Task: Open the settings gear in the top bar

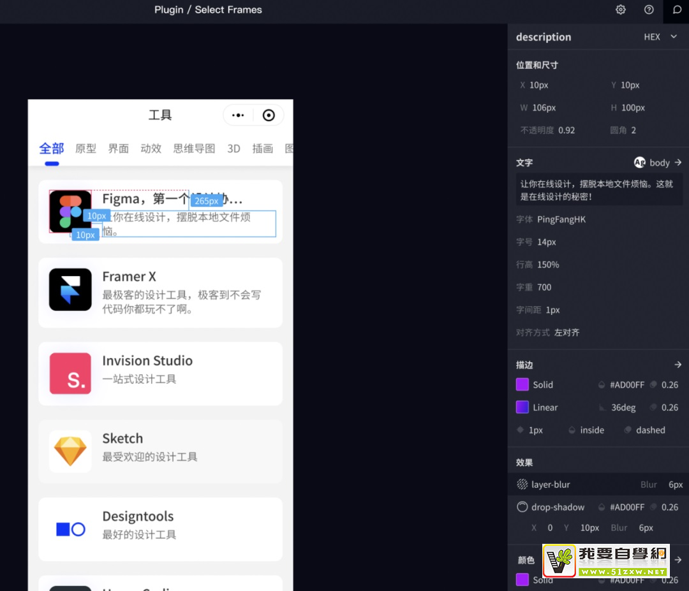Action: pos(620,10)
